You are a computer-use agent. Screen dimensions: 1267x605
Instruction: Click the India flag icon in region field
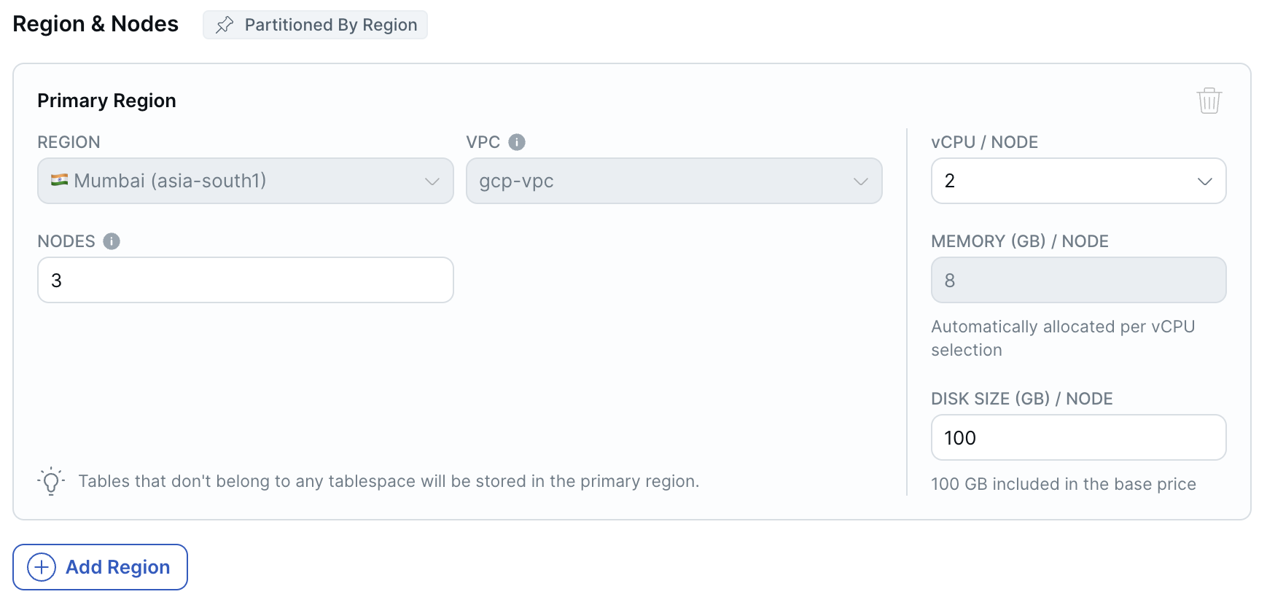59,180
